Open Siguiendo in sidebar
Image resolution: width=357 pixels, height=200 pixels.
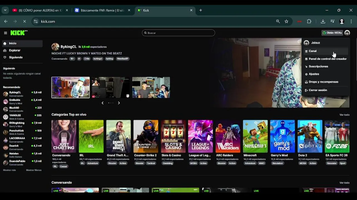(x=22, y=57)
